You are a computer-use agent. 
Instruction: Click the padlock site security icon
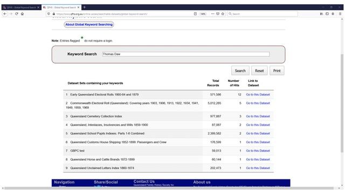coord(54,13)
